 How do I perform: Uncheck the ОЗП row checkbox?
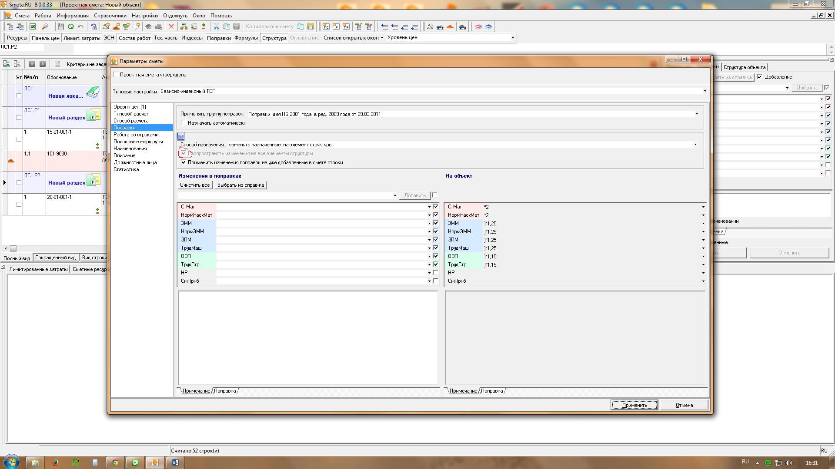pos(436,256)
